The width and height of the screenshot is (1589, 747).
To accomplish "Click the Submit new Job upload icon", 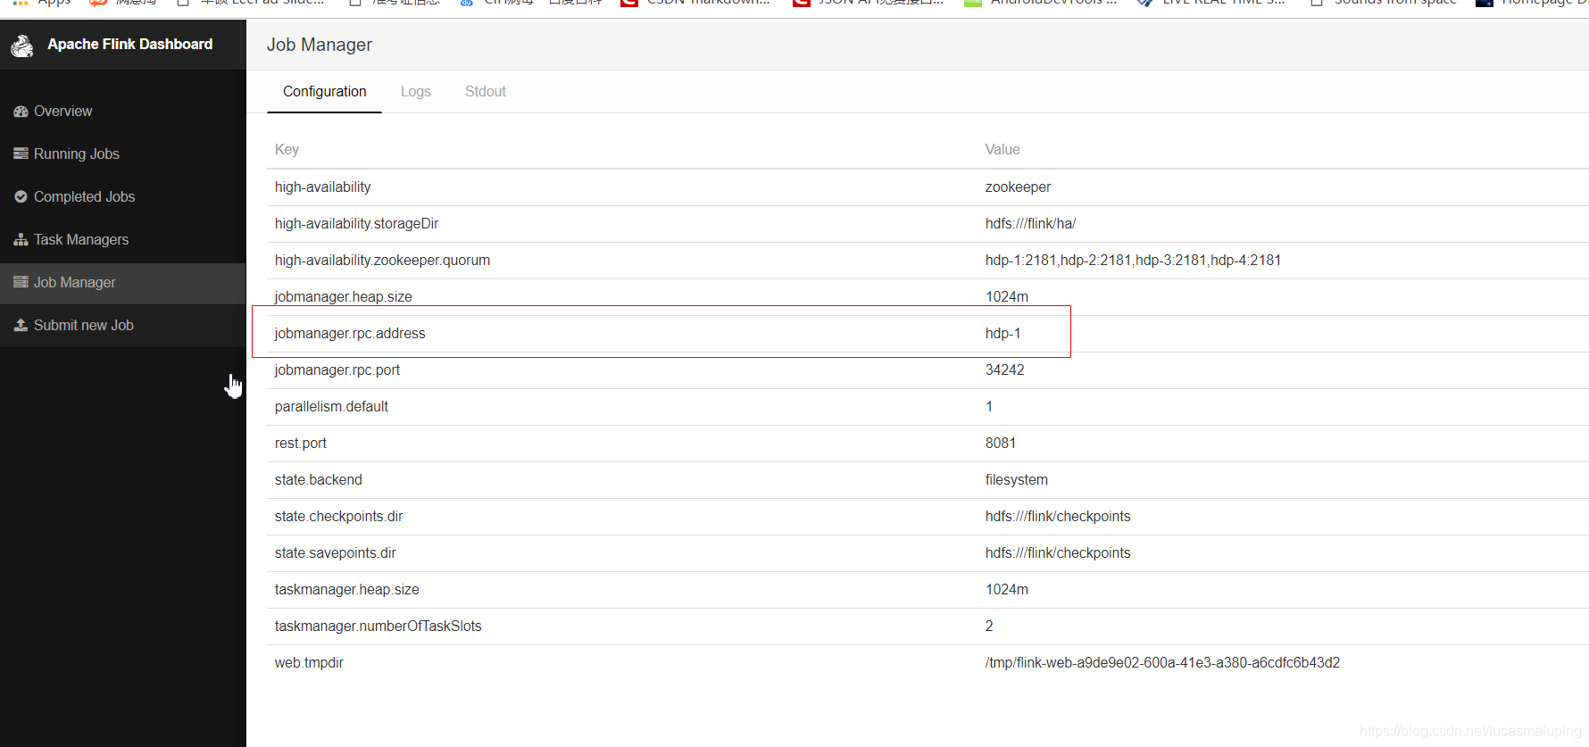I will pos(21,325).
